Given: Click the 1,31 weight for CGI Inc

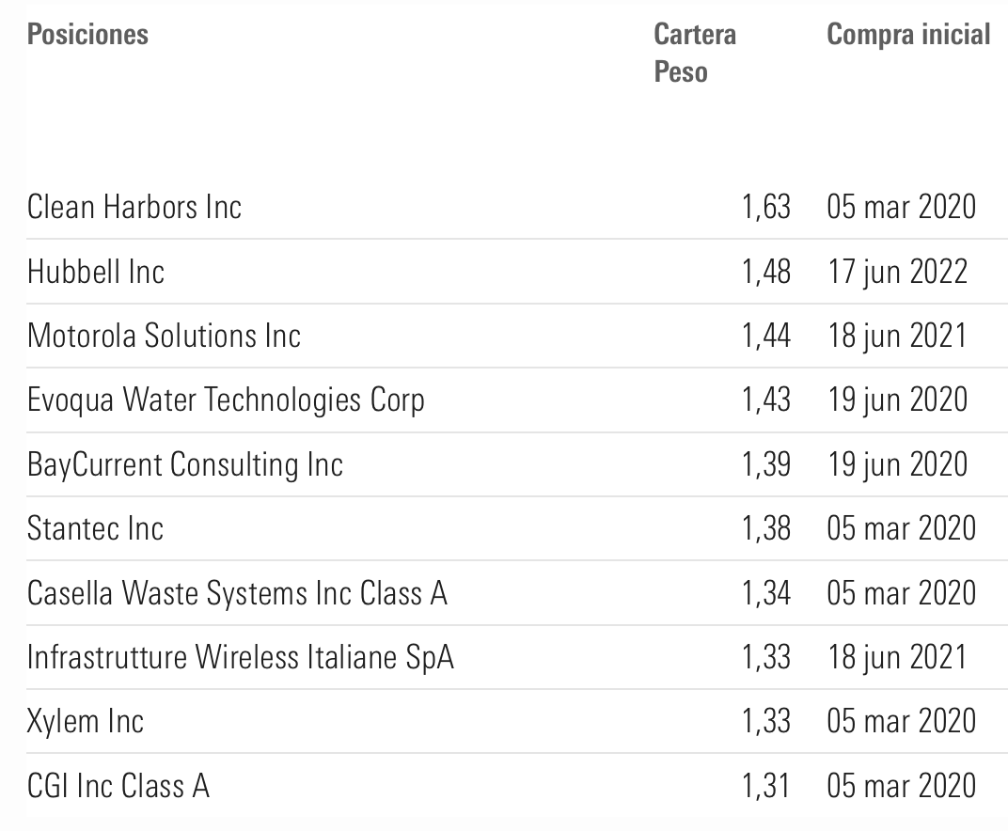Looking at the screenshot, I should [765, 786].
